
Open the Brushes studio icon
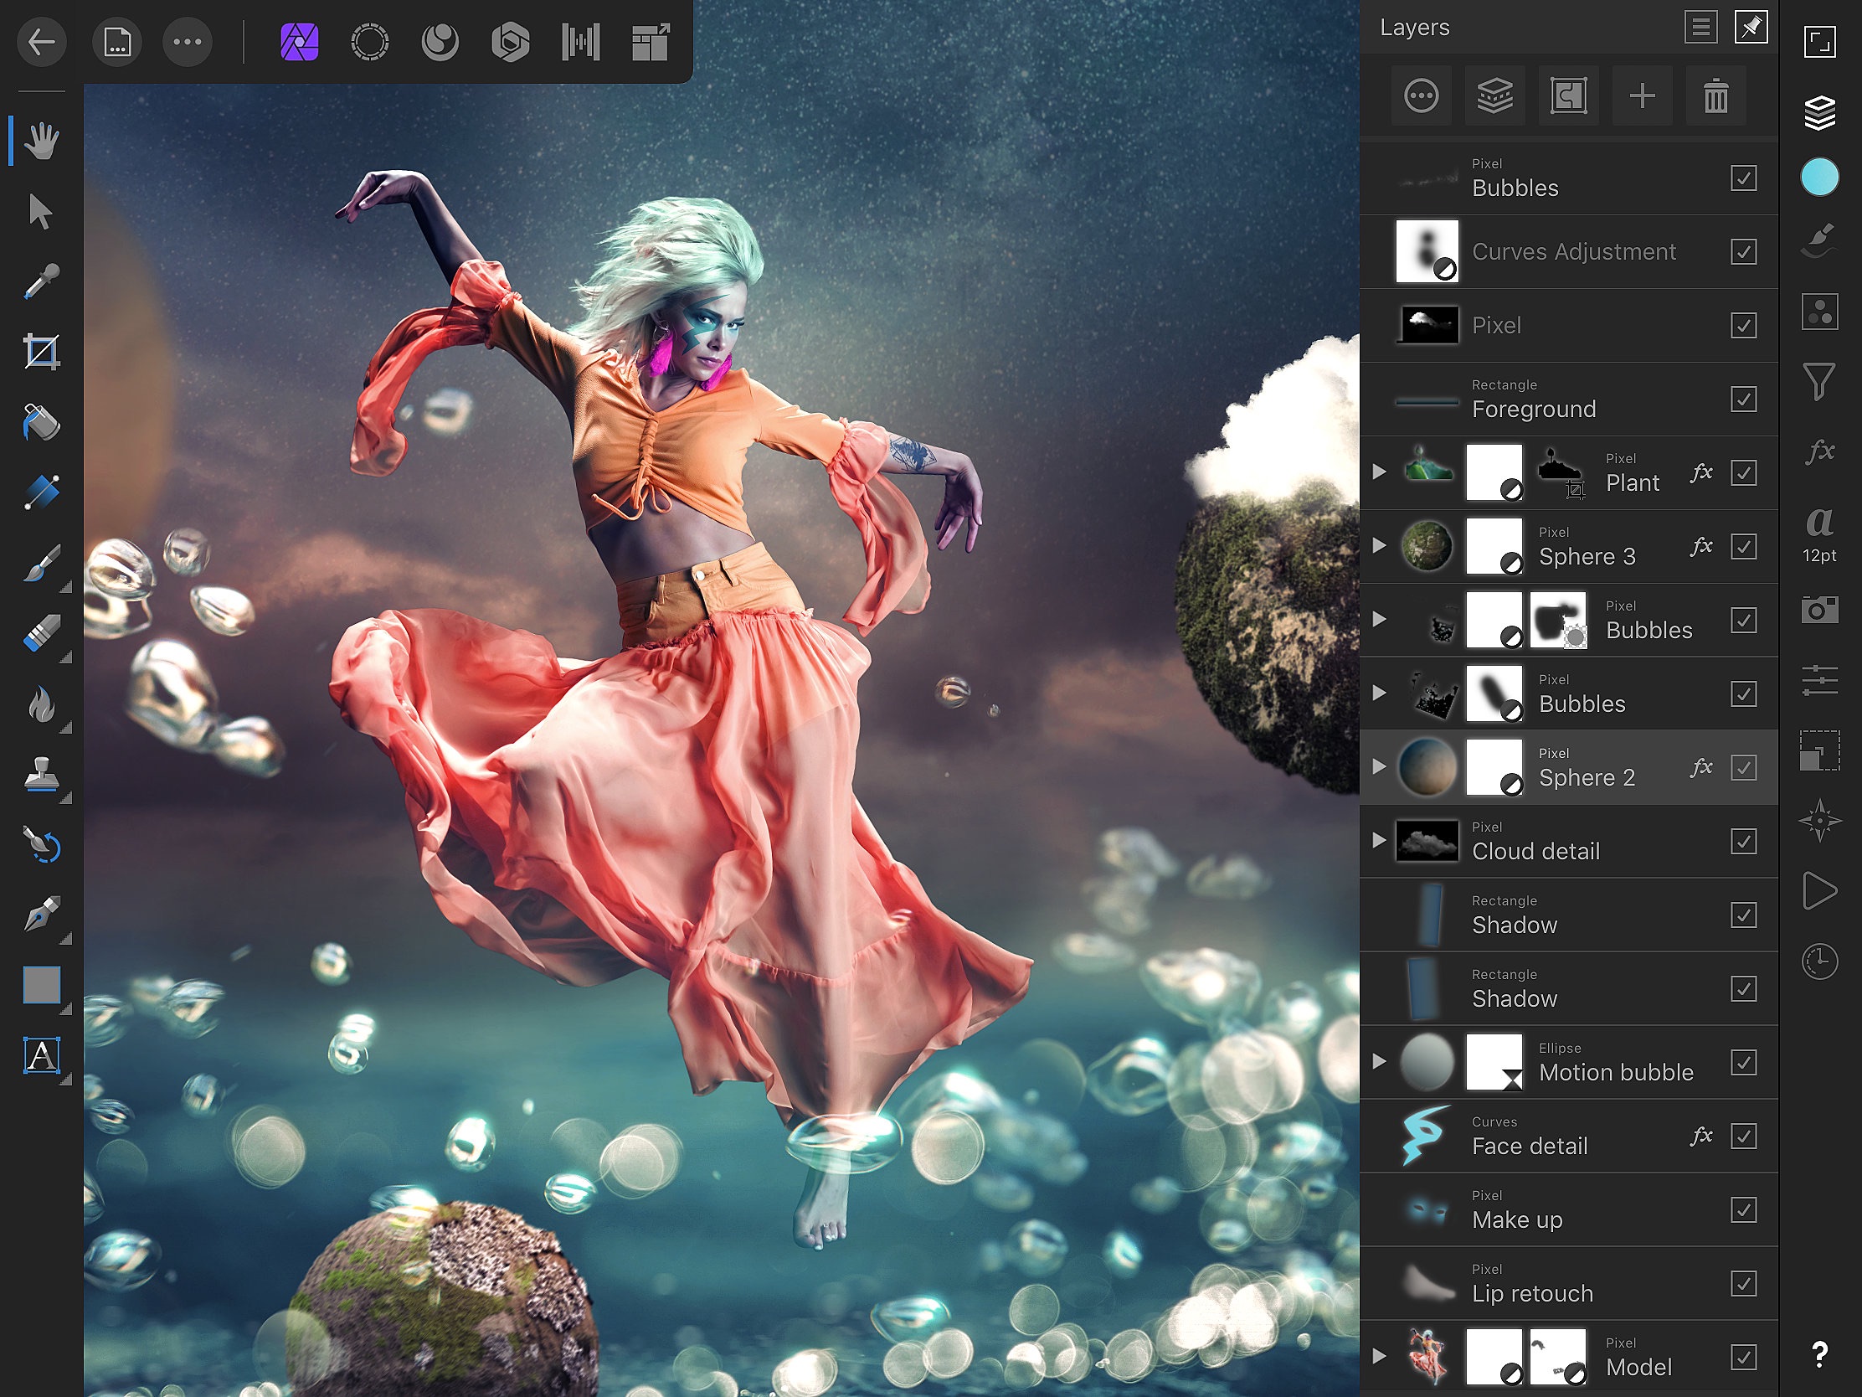click(1820, 242)
